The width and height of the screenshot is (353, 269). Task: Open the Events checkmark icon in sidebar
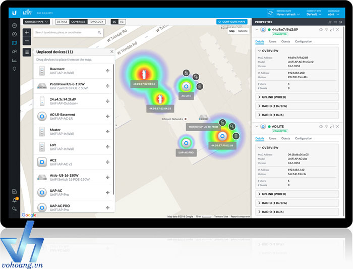tap(15, 191)
